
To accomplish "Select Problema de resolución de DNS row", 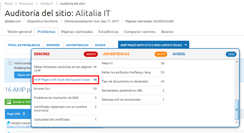I will (65, 98).
